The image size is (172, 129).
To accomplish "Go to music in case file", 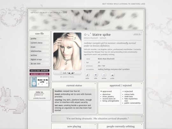I will pos(39,47).
